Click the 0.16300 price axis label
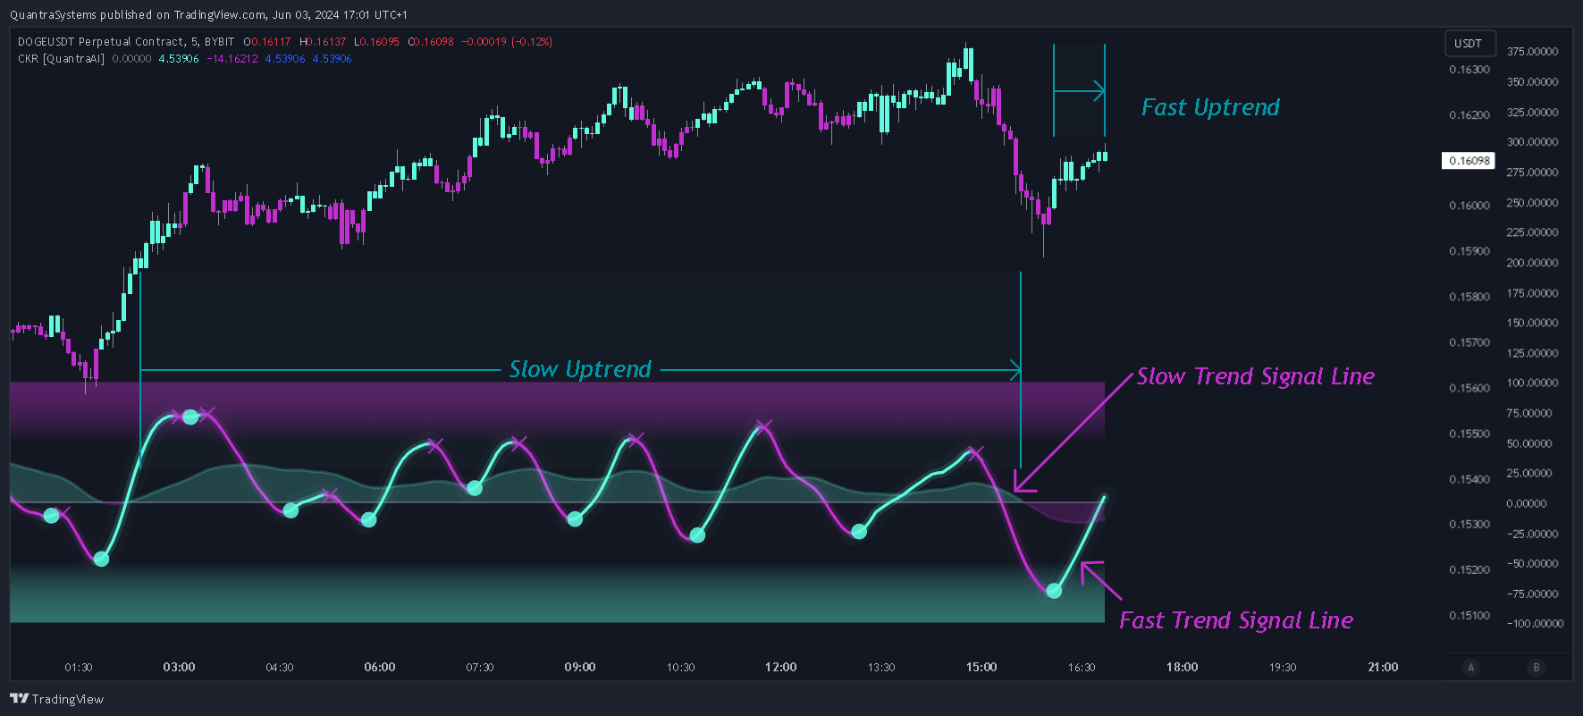Screen dimensions: 1583x716 pos(1469,69)
